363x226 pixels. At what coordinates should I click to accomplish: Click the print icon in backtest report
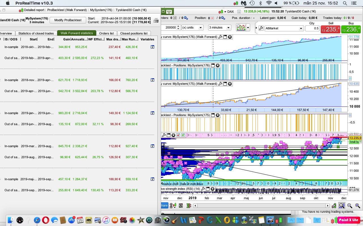pos(156,20)
